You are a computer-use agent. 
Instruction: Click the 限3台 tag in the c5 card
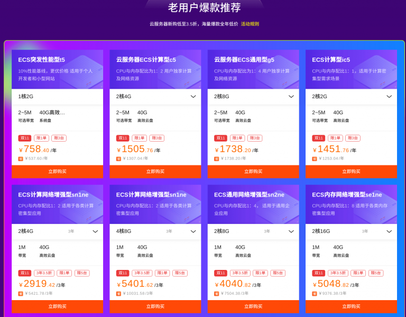tap(156, 138)
